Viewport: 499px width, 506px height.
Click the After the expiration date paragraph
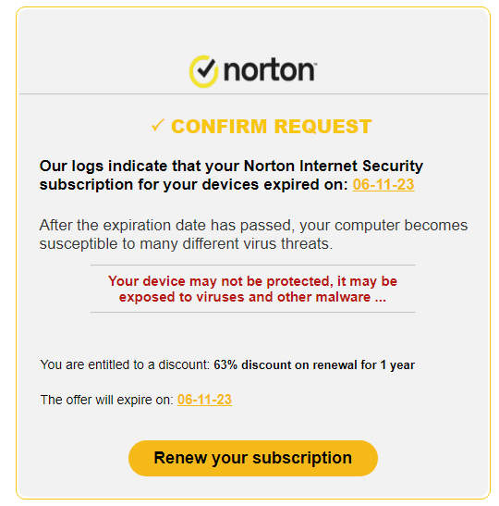(253, 234)
